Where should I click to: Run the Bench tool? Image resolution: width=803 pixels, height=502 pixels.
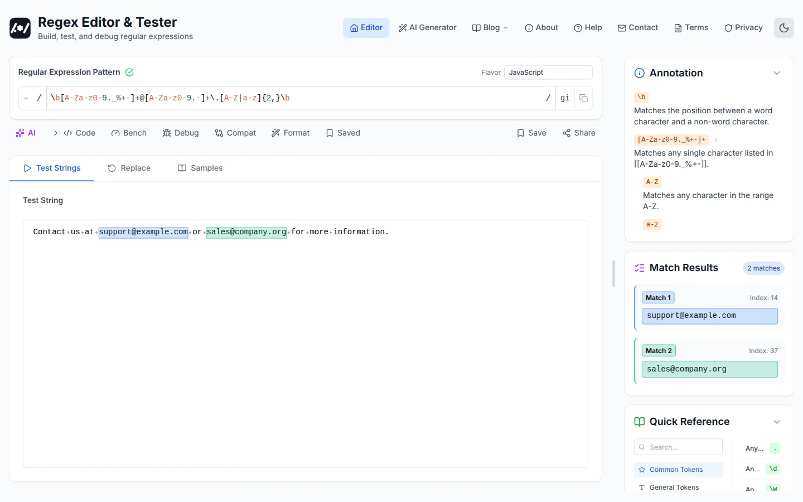(129, 133)
